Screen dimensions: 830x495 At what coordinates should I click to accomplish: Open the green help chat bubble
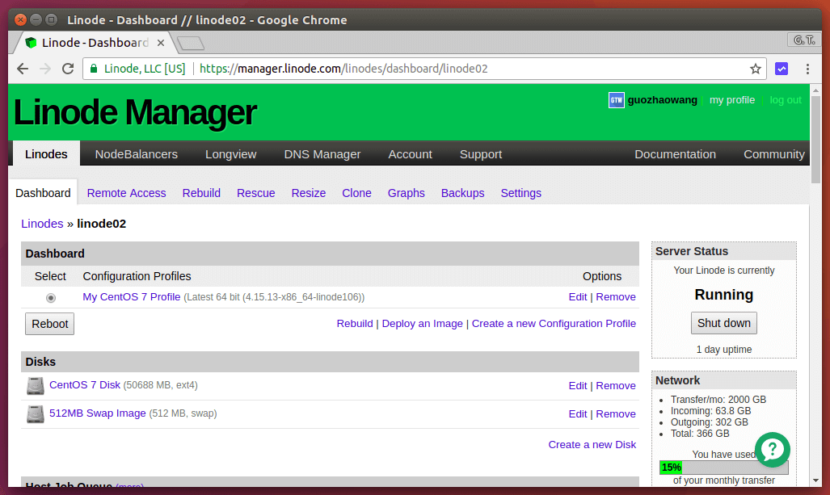[772, 449]
